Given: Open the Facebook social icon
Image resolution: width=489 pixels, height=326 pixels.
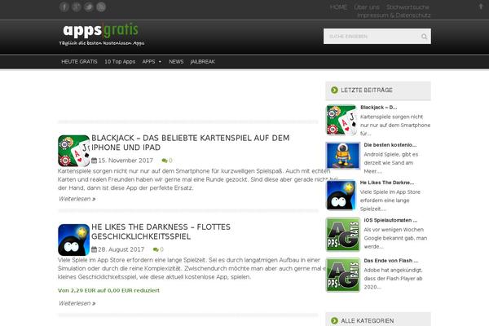Looking at the screenshot, I should 64,7.
